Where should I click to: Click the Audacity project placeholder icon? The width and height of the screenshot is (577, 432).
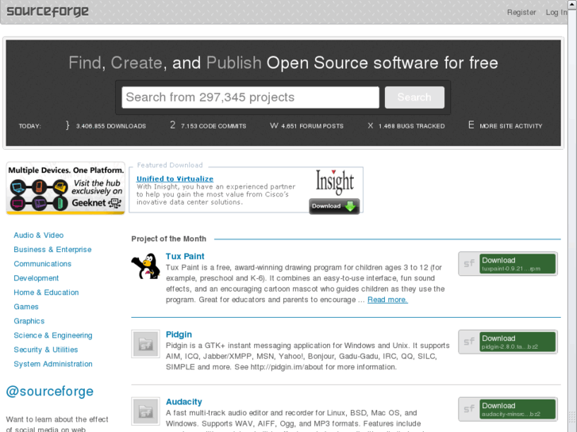click(145, 411)
